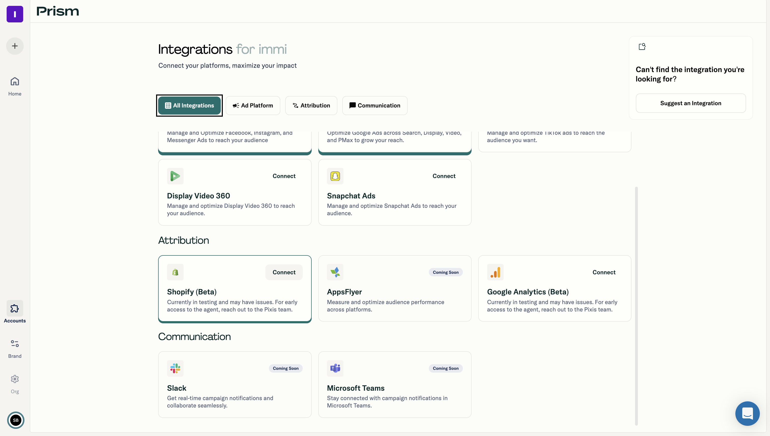Viewport: 770px width, 436px height.
Task: Select the All Integrations filter
Action: (189, 105)
